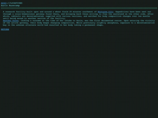
Task: Click the LOCATIONS text in the path
Action: (x=16, y=3)
